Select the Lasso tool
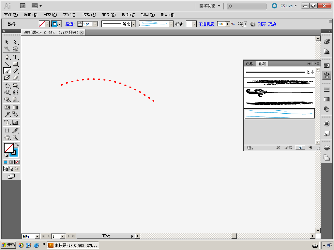 [15, 49]
